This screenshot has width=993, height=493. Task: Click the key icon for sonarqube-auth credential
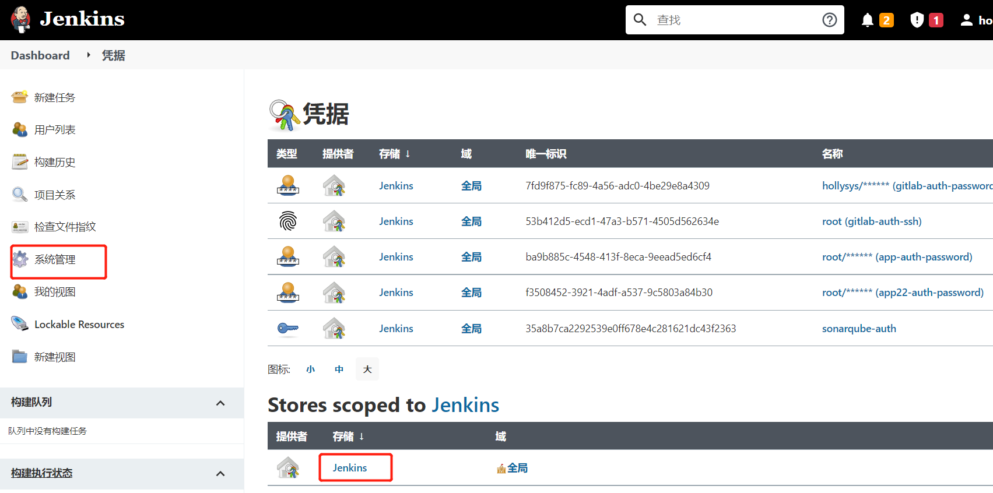coord(288,329)
